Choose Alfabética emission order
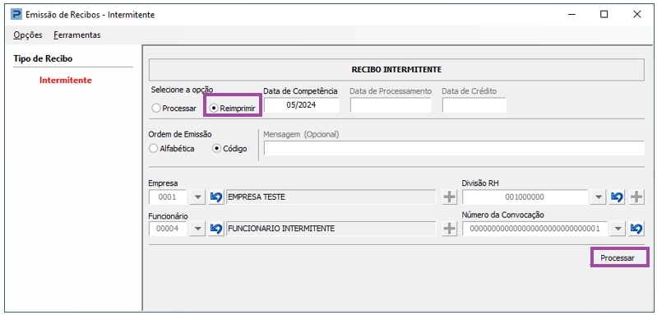The height and width of the screenshot is (315, 657). click(x=172, y=149)
